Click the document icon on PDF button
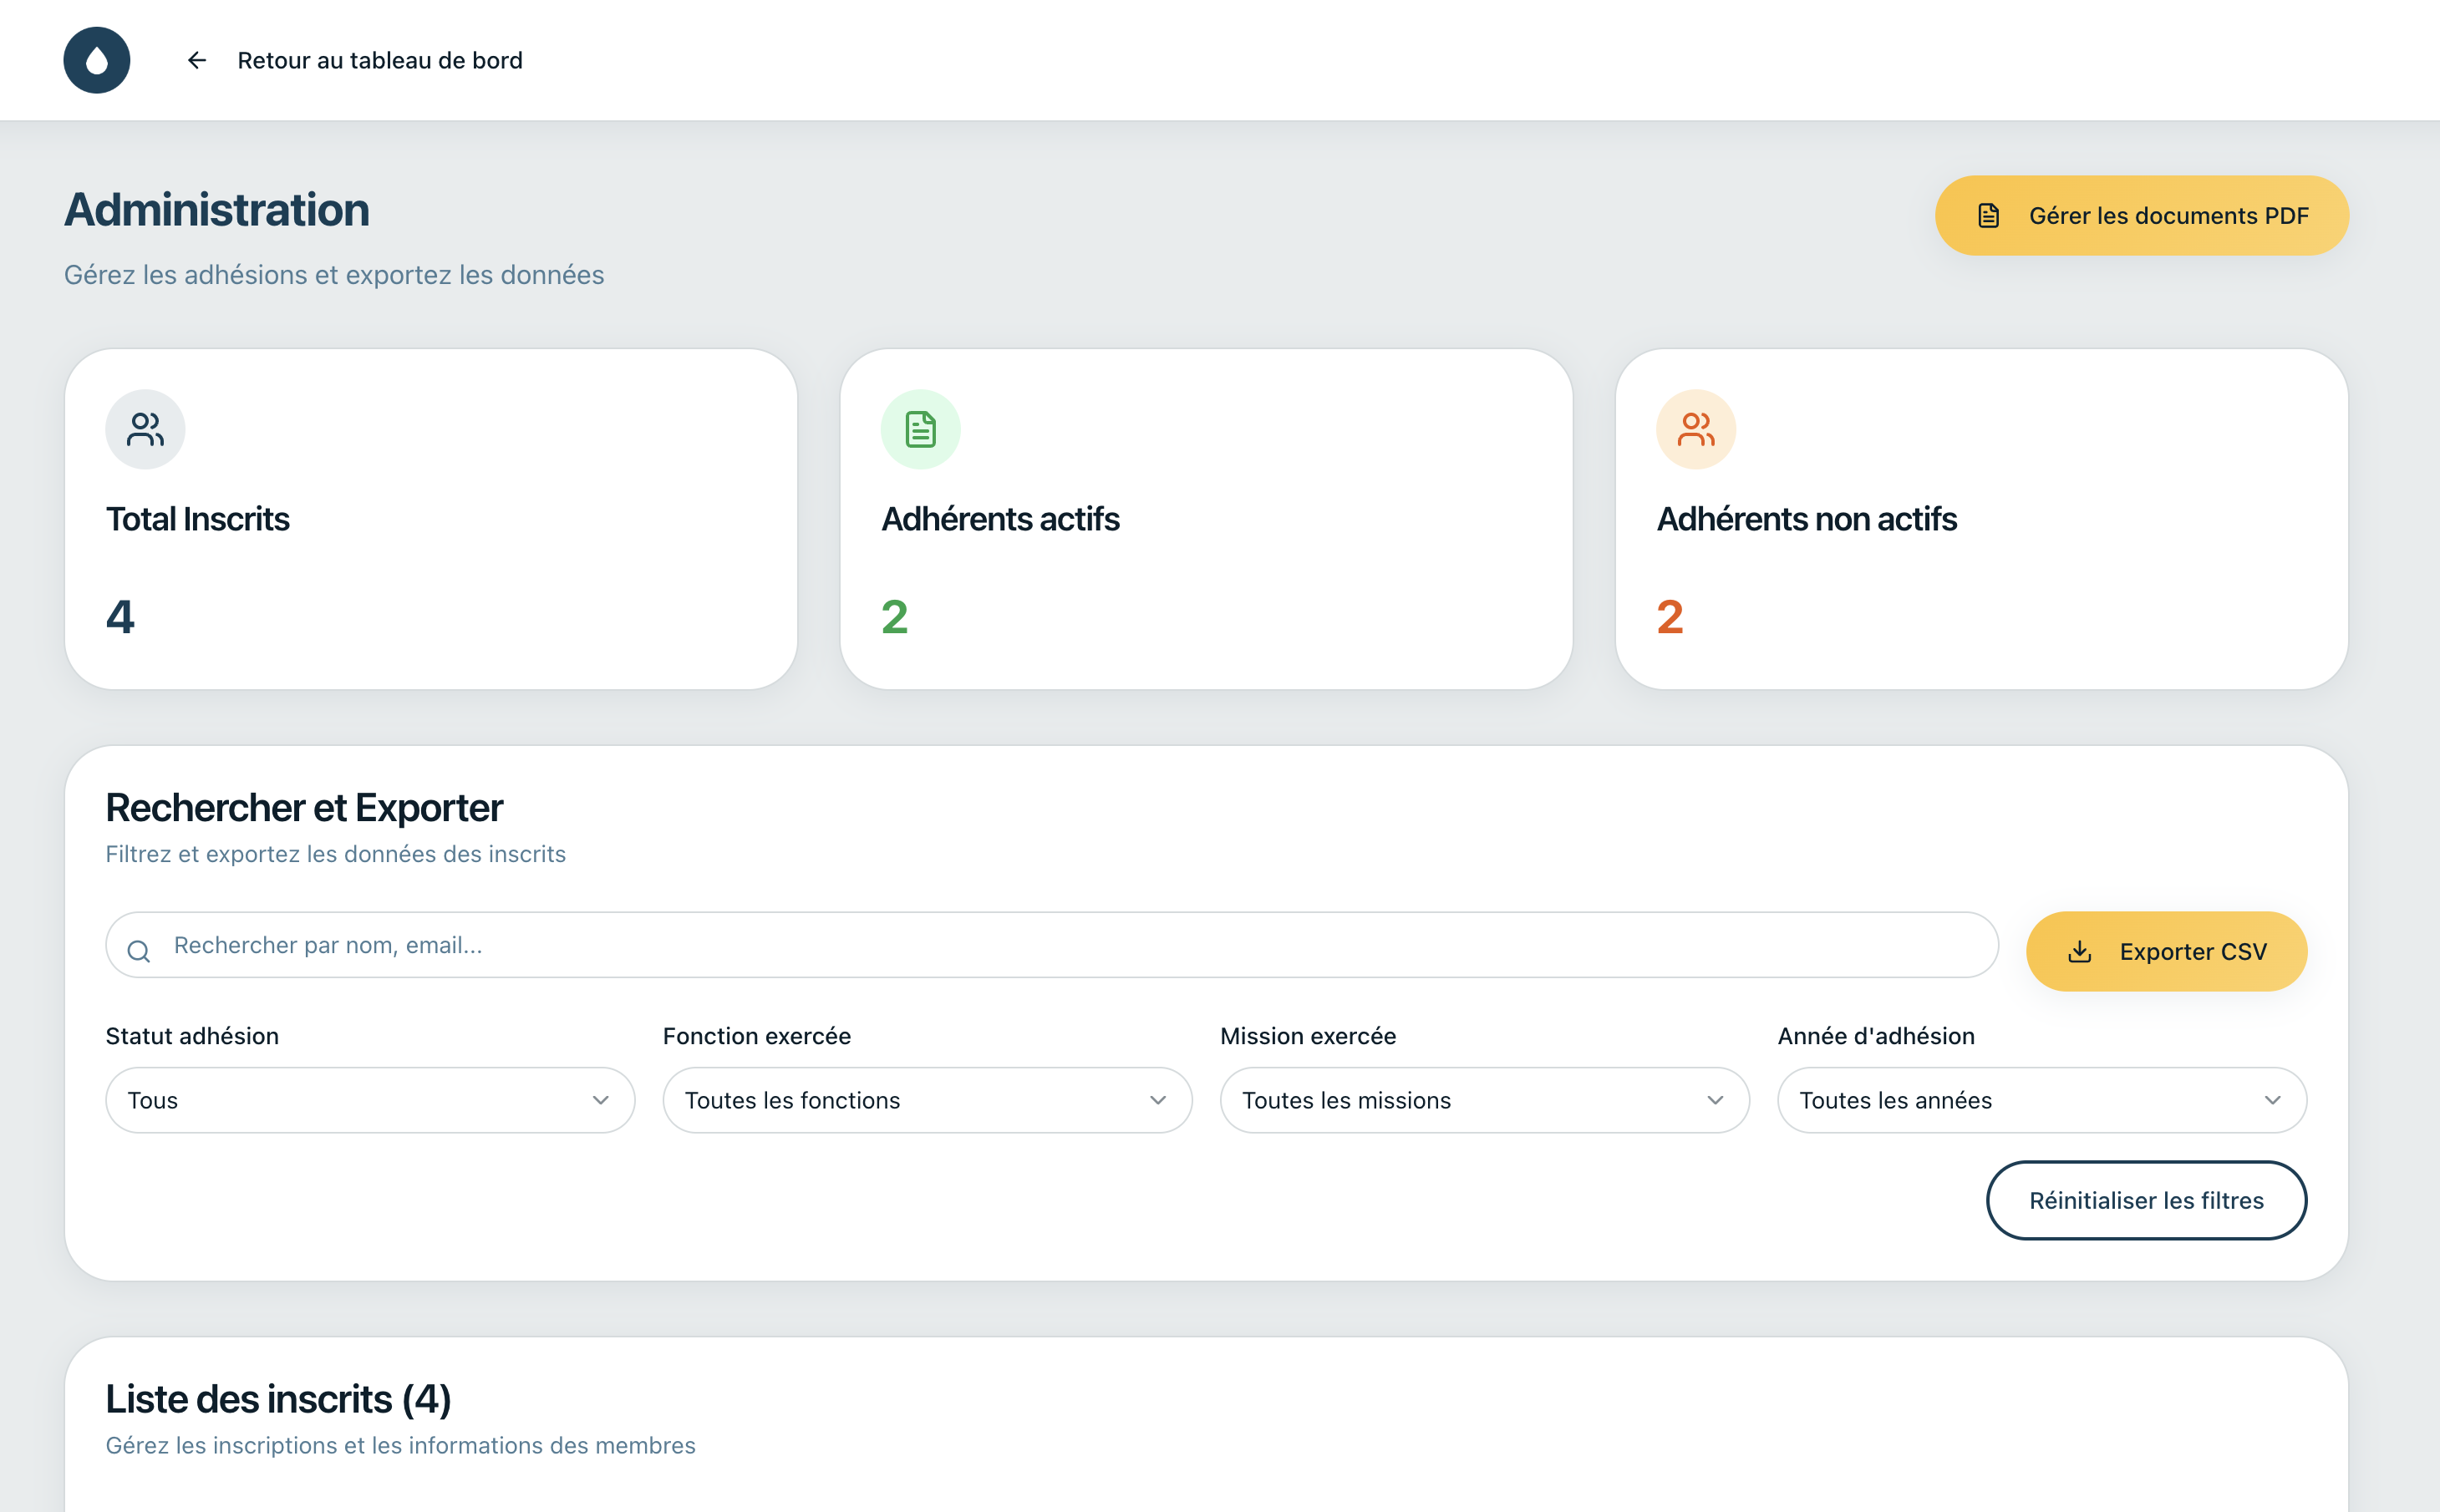The width and height of the screenshot is (2440, 1512). pyautogui.click(x=1988, y=216)
